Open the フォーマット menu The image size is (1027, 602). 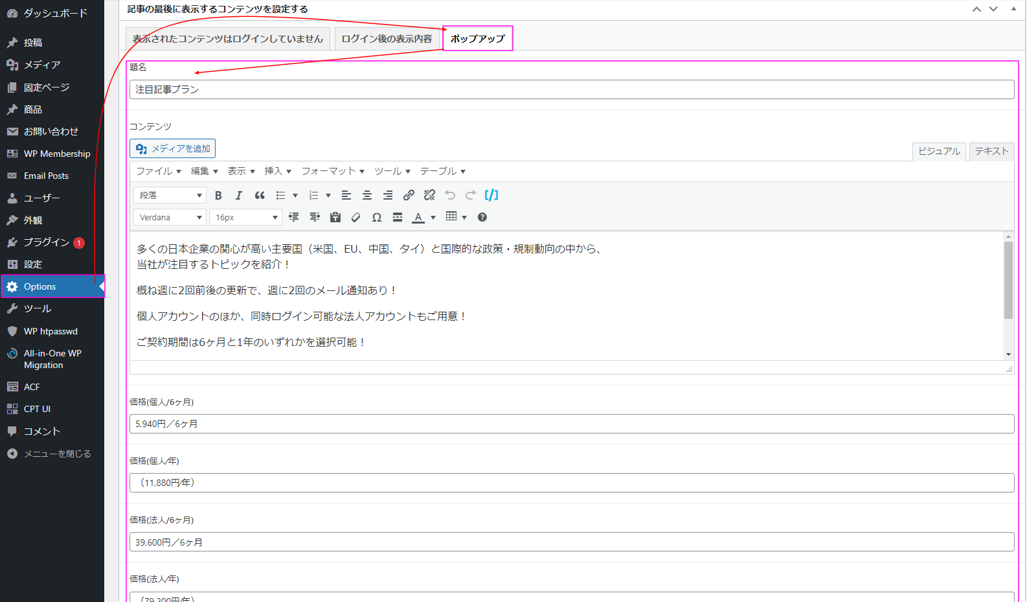333,171
